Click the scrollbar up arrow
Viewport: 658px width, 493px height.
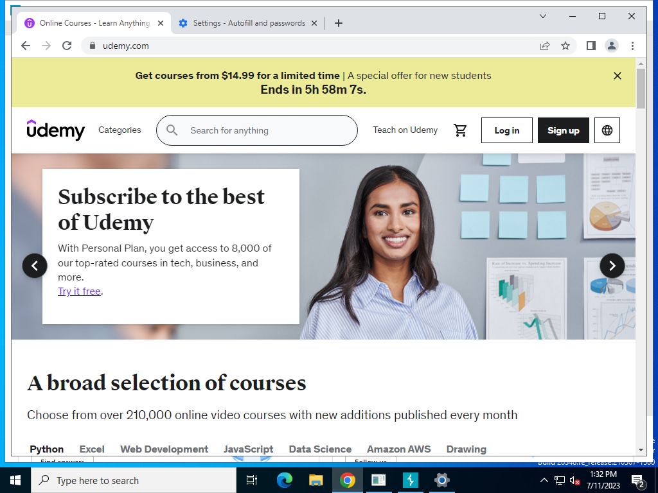point(641,64)
